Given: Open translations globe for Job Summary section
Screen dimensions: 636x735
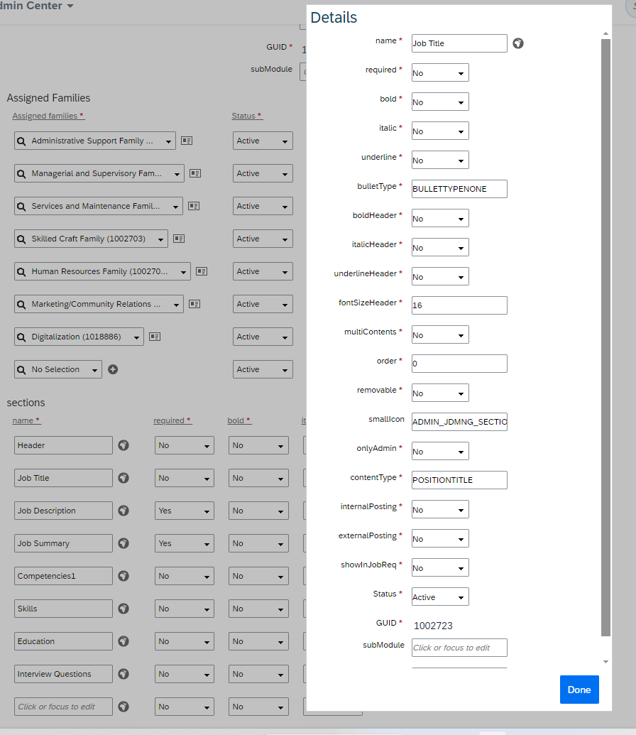Looking at the screenshot, I should pyautogui.click(x=124, y=543).
